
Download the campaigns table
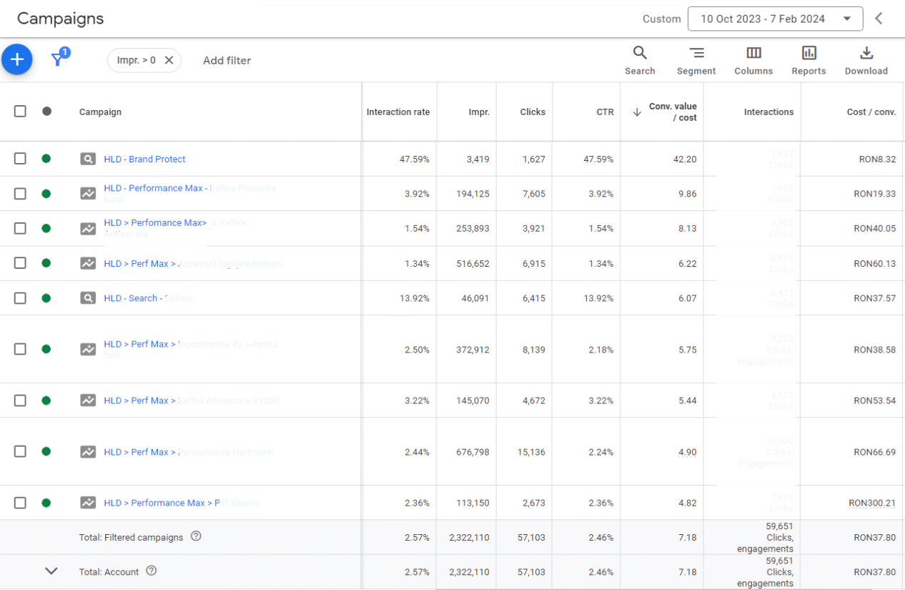tap(866, 60)
